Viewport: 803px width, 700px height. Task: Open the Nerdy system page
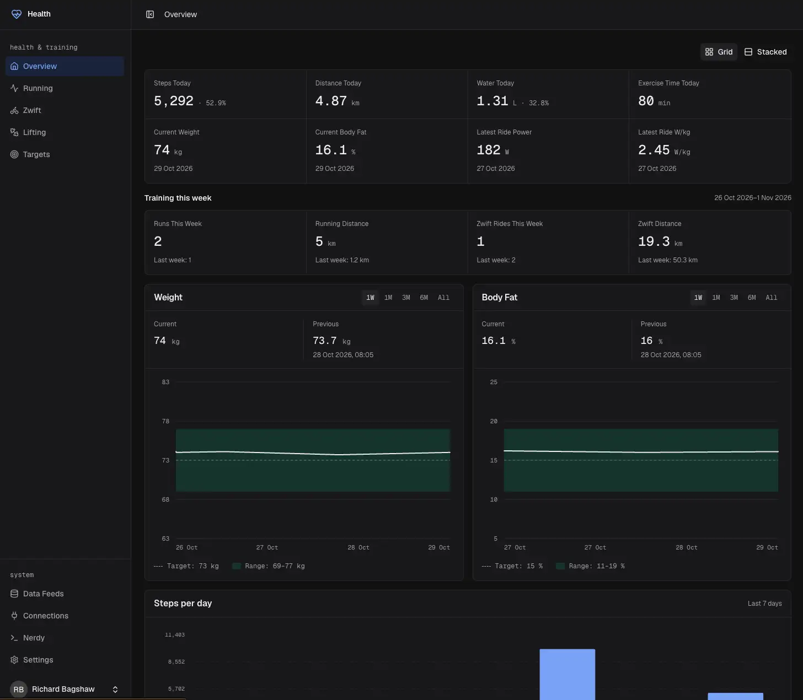(x=65, y=638)
